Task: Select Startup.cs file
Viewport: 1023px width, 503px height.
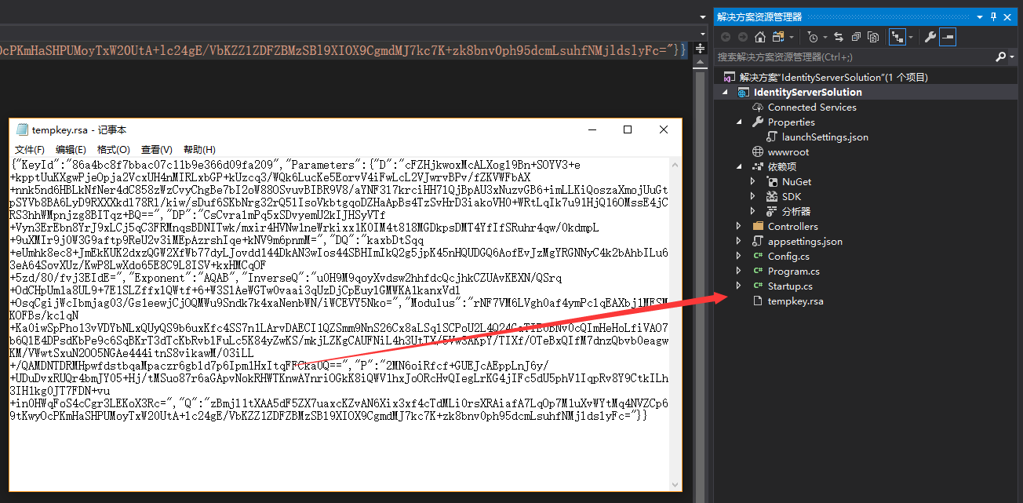Action: pos(790,286)
